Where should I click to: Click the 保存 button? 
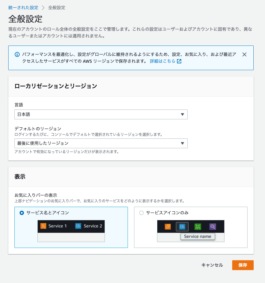pyautogui.click(x=243, y=265)
